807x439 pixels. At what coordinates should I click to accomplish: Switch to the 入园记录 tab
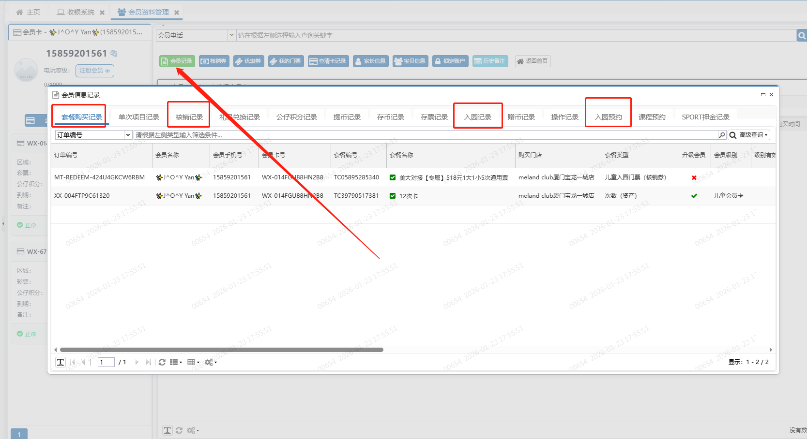click(477, 117)
